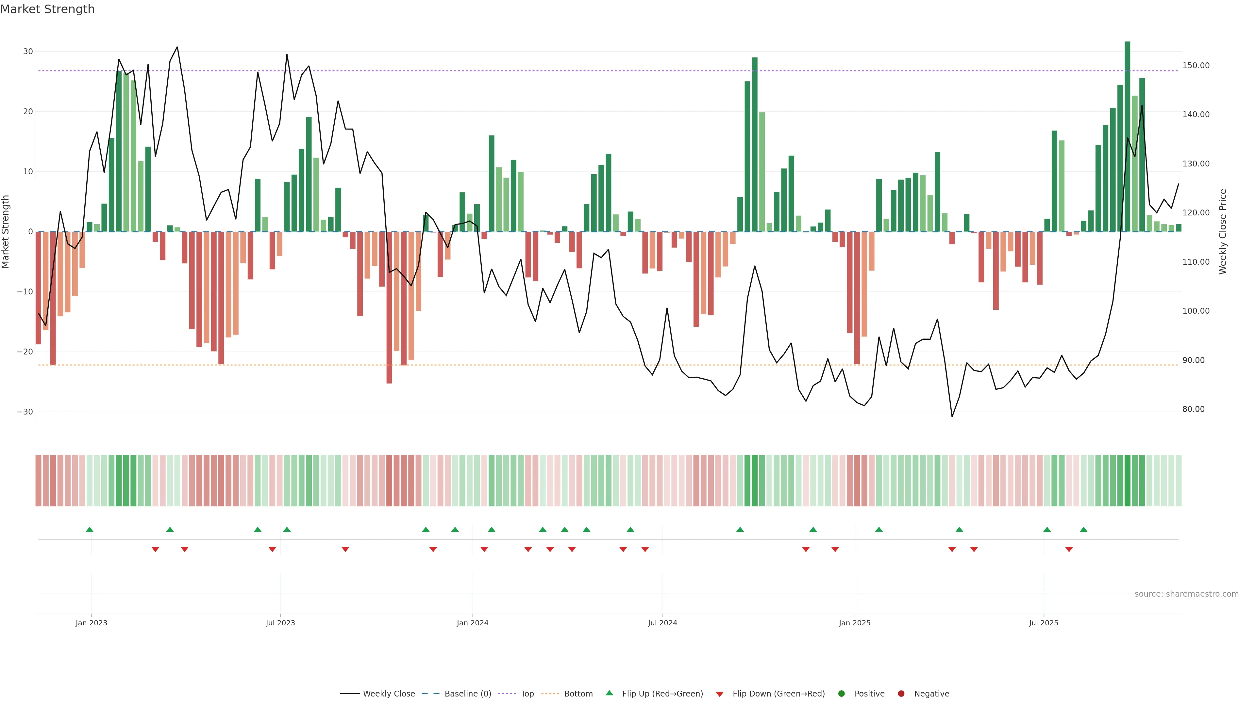Click the Weekly Close Price axis title
The height and width of the screenshot is (705, 1255).
[1222, 232]
